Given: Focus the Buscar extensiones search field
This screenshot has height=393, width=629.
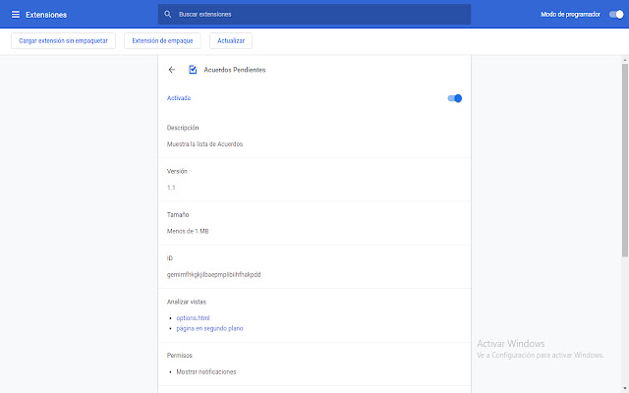Looking at the screenshot, I should pos(314,15).
